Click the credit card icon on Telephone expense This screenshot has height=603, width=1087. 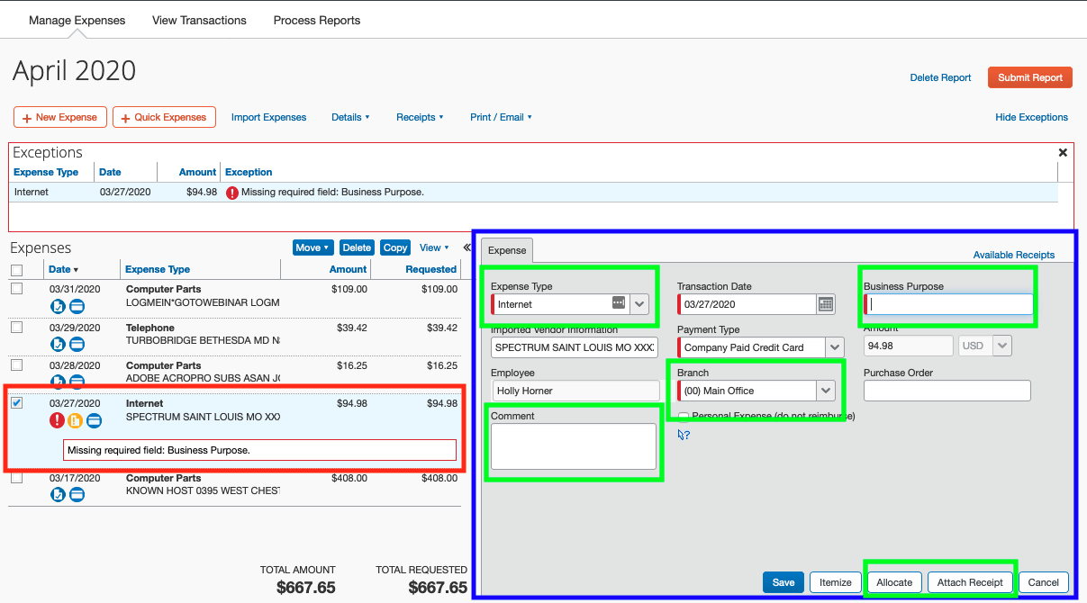coord(77,344)
